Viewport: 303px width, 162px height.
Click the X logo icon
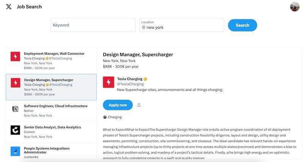click(x=8, y=6)
